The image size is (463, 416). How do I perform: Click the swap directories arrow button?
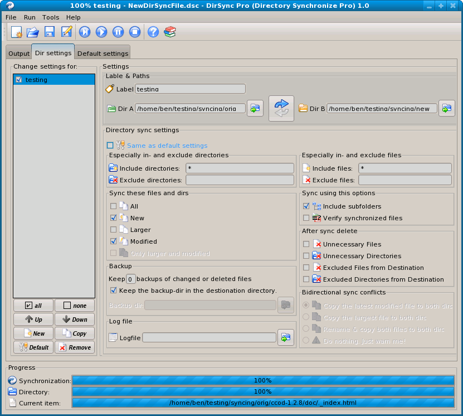point(281,108)
